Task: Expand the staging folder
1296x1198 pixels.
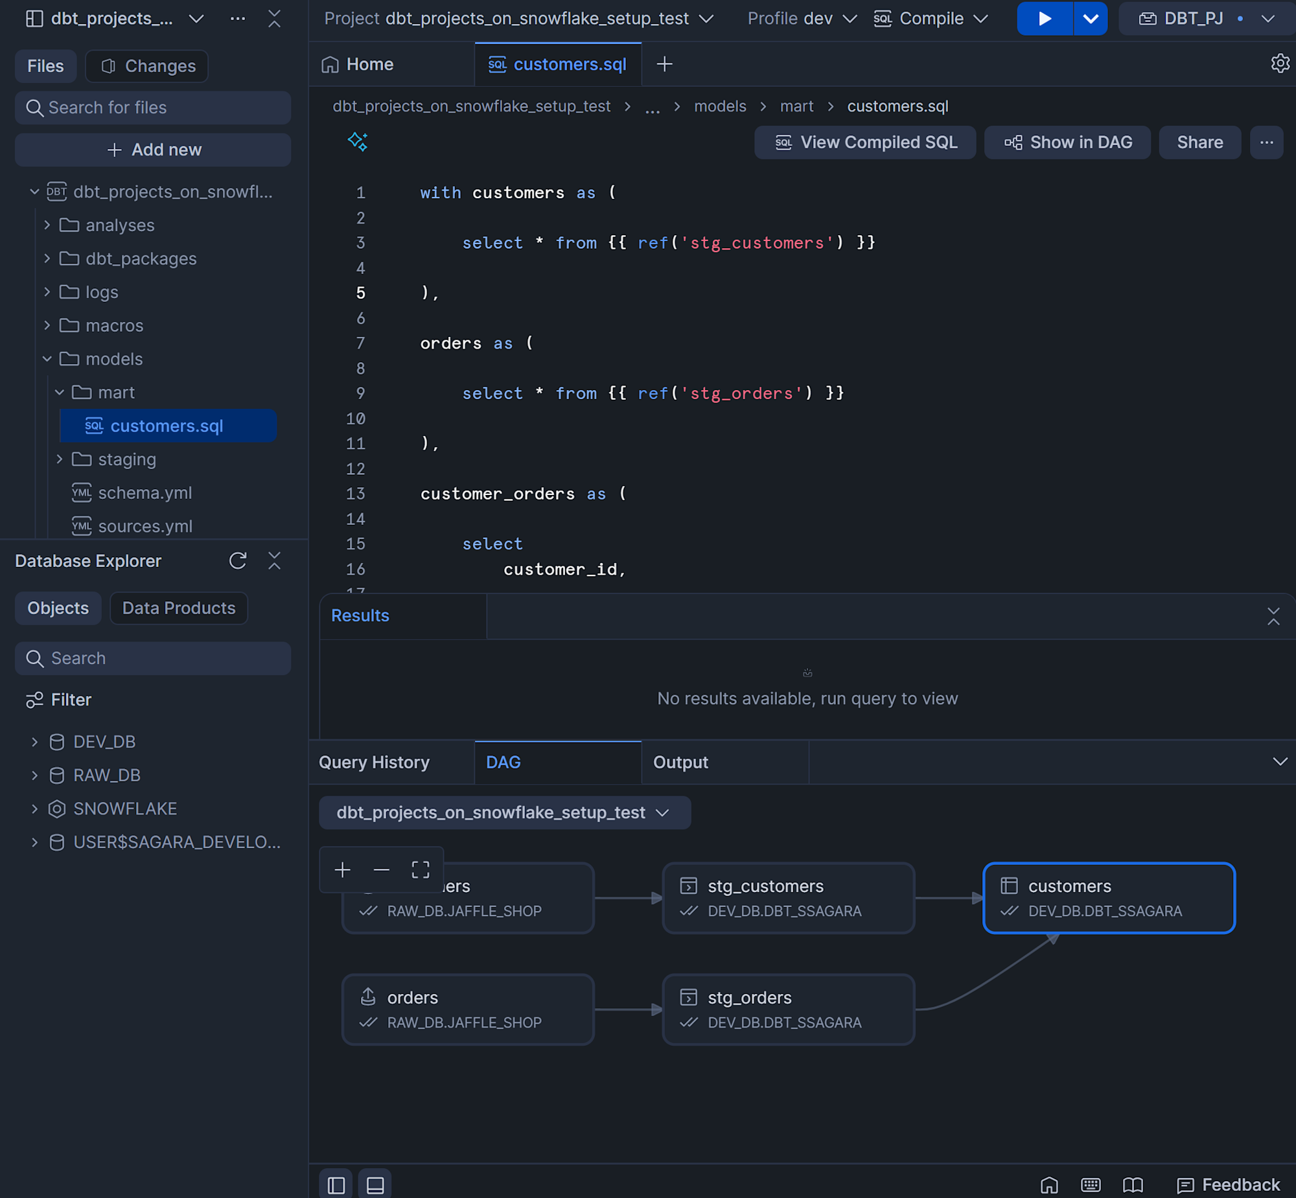Action: tap(60, 459)
